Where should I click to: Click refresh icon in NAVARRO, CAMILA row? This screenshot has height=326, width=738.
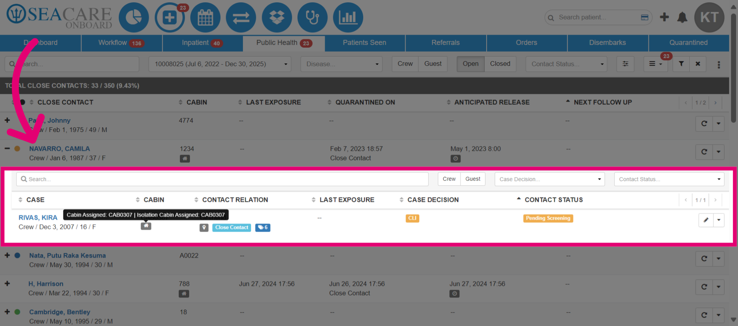(x=704, y=152)
